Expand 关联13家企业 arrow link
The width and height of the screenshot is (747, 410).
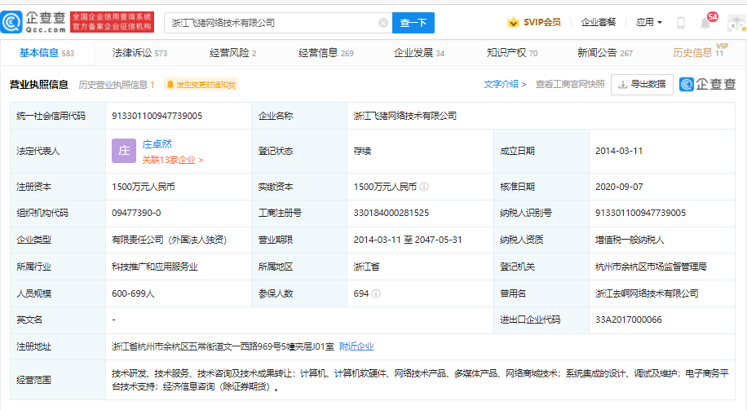click(x=172, y=160)
